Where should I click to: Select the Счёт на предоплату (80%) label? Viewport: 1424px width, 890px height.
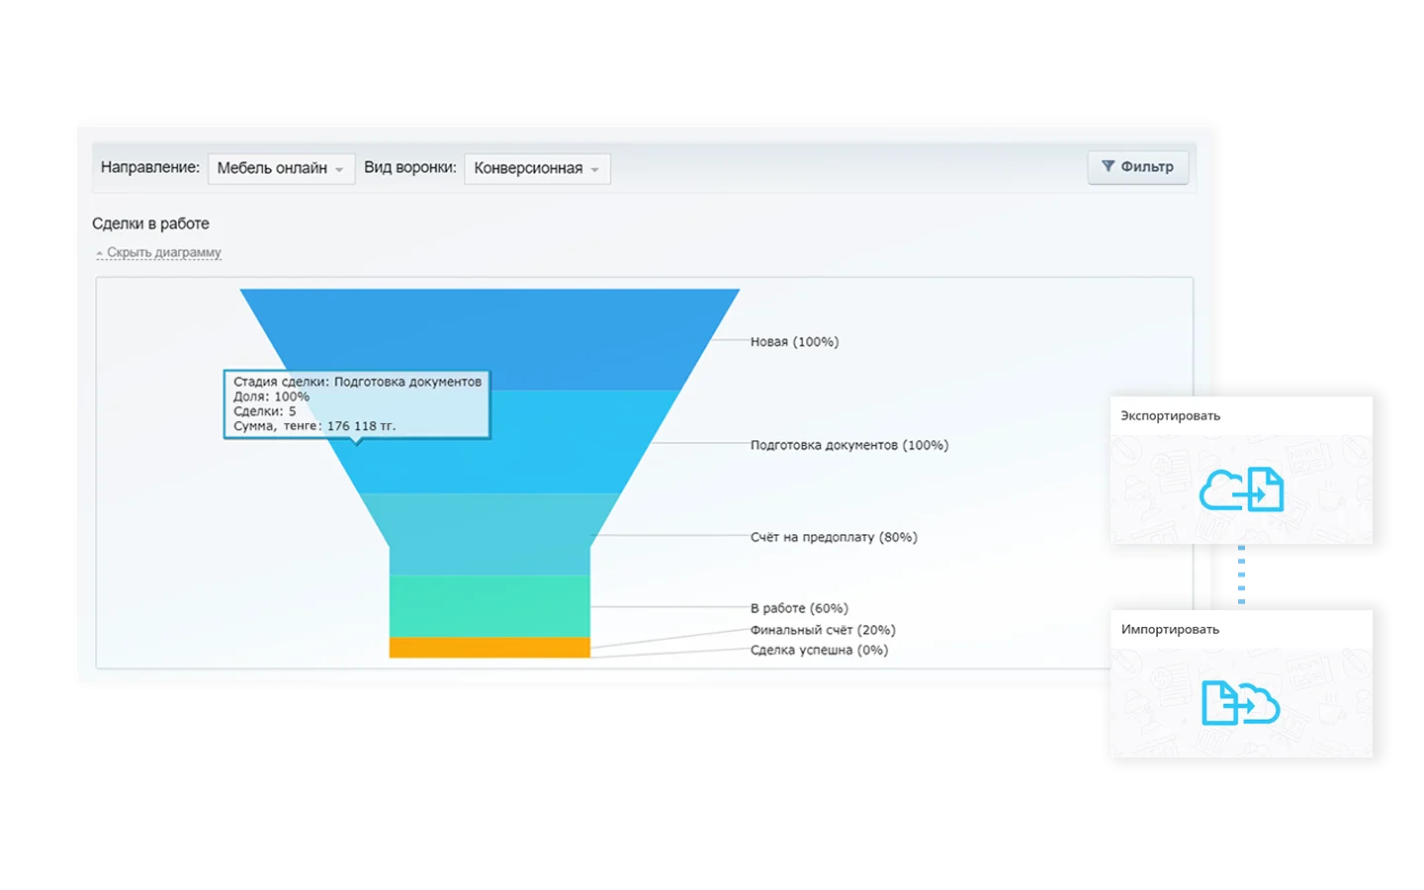tap(834, 538)
